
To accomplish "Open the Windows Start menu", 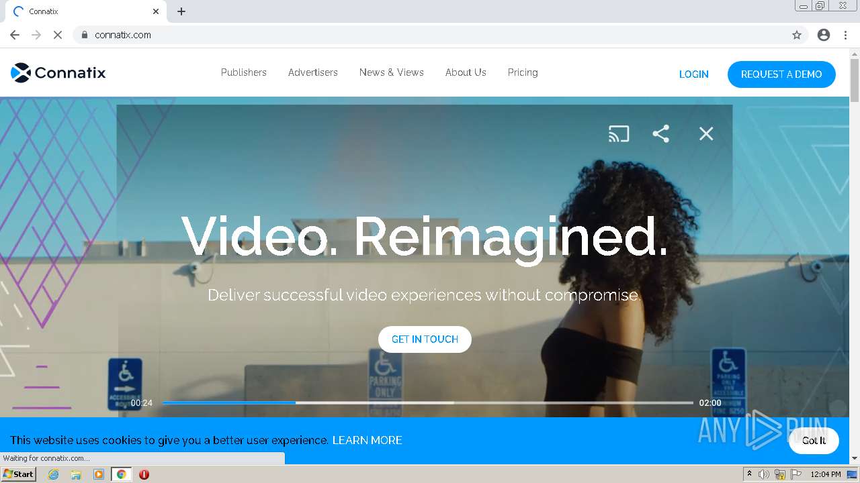I will point(18,474).
